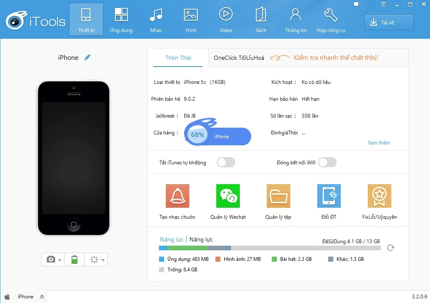Screen dimensions: 430x303
Task: Click the storage capacity usage bar
Action: tap(270, 248)
